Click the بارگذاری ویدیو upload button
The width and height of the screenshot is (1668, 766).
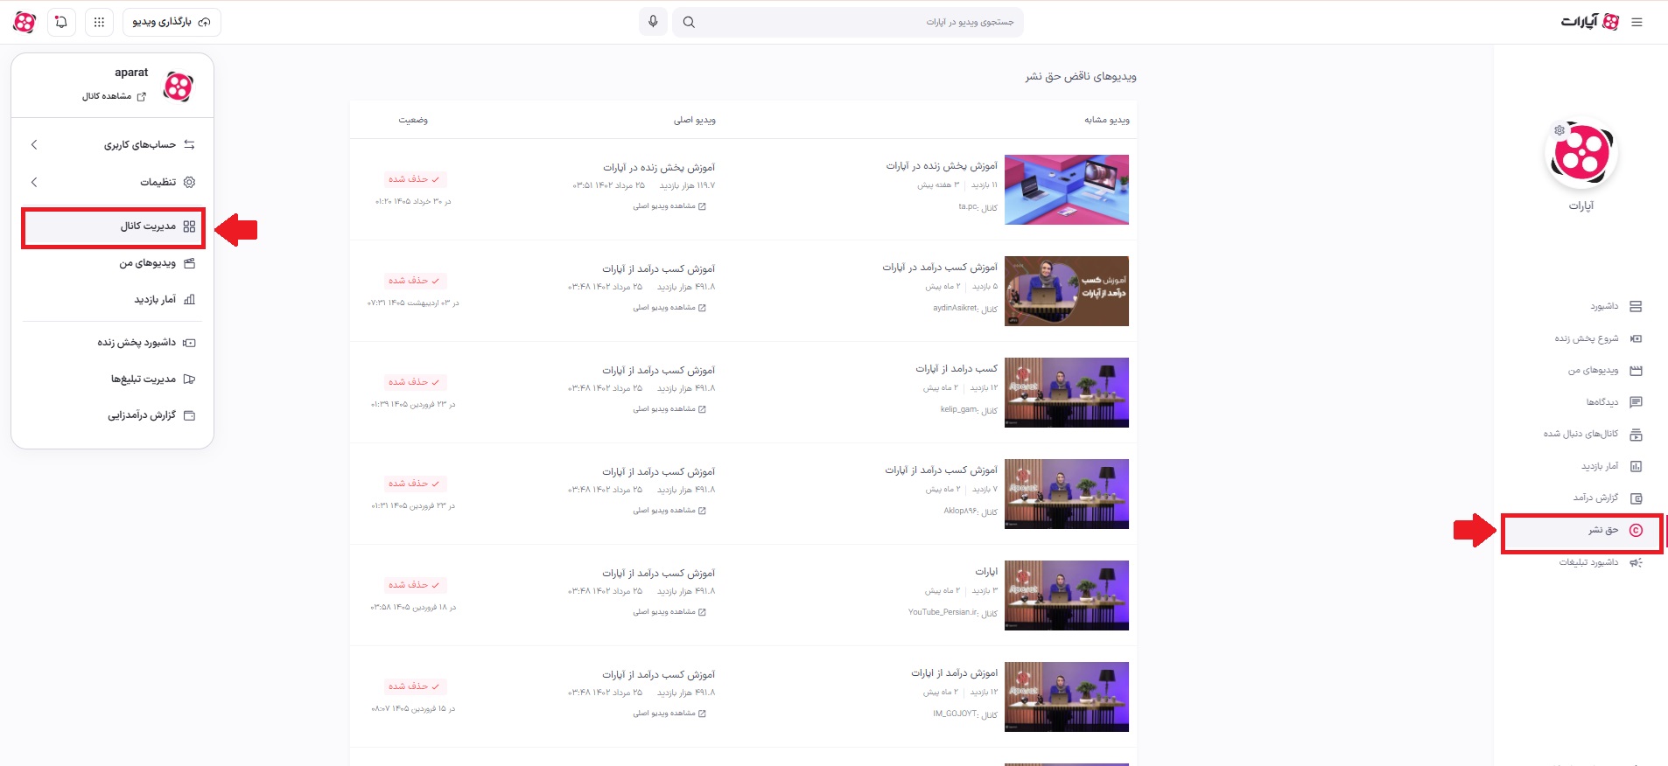tap(172, 22)
